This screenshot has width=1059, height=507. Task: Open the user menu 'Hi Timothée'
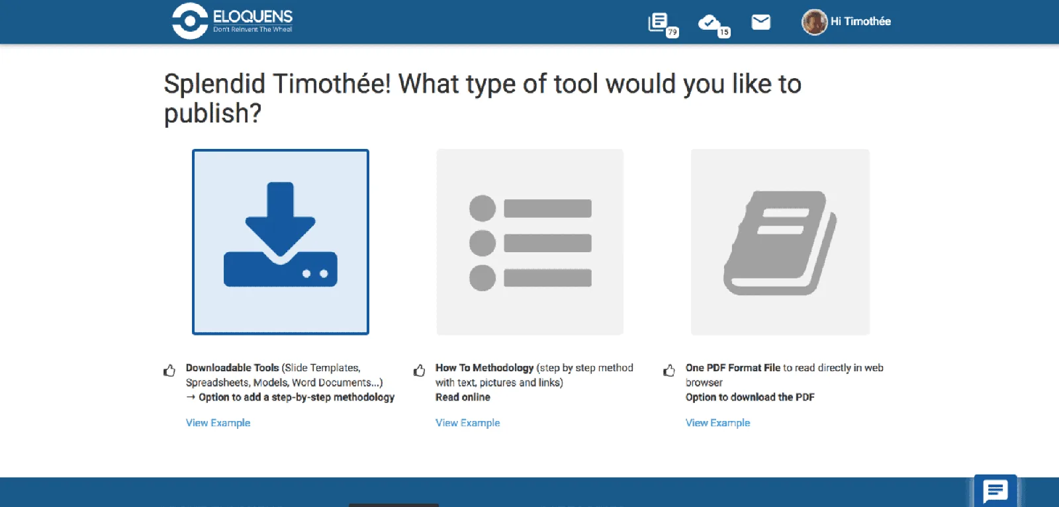[x=860, y=21]
